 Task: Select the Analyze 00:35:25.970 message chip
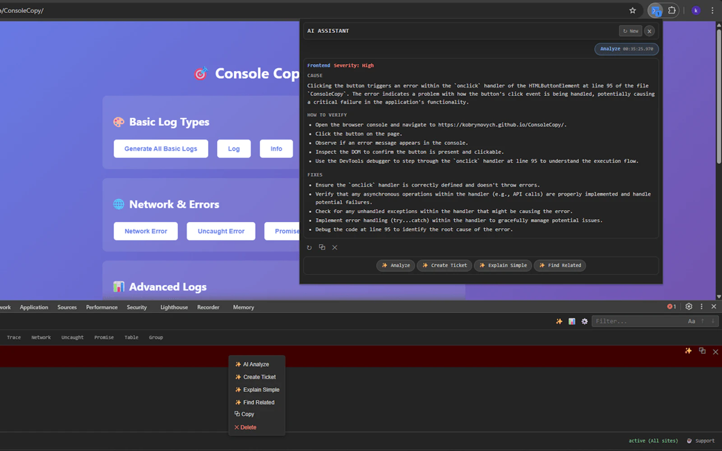point(626,49)
